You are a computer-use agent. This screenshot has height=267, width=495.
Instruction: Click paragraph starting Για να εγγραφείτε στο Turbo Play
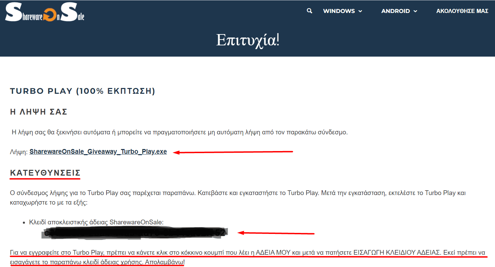247,258
